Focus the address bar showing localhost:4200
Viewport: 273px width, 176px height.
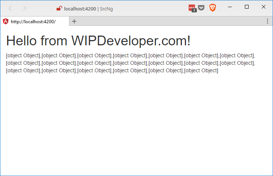[x=88, y=9]
